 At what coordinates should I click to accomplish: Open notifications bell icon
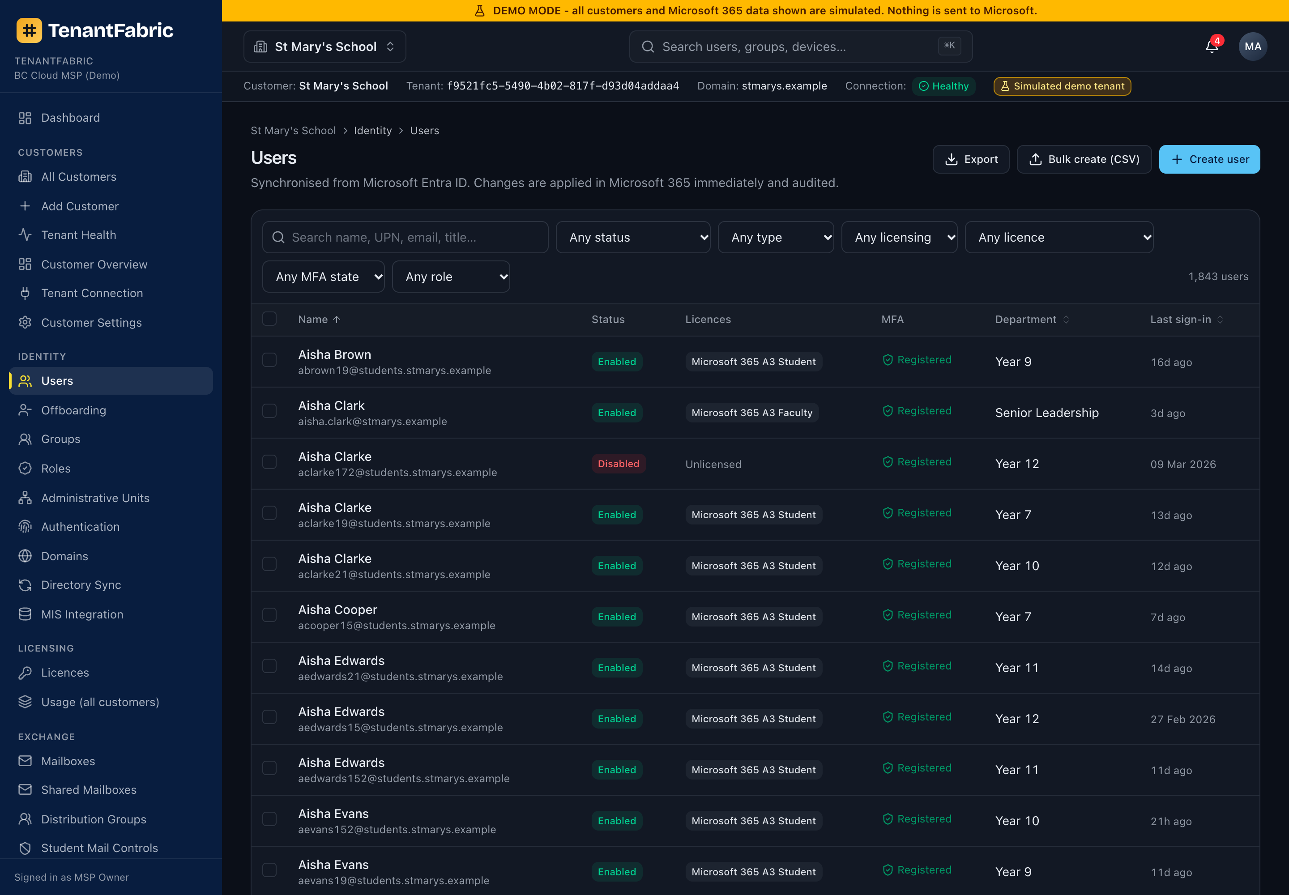[x=1212, y=47]
